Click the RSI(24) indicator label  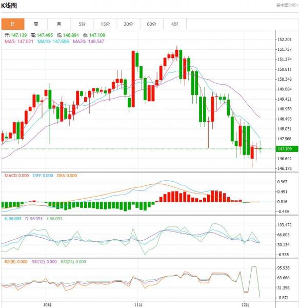[73, 262]
